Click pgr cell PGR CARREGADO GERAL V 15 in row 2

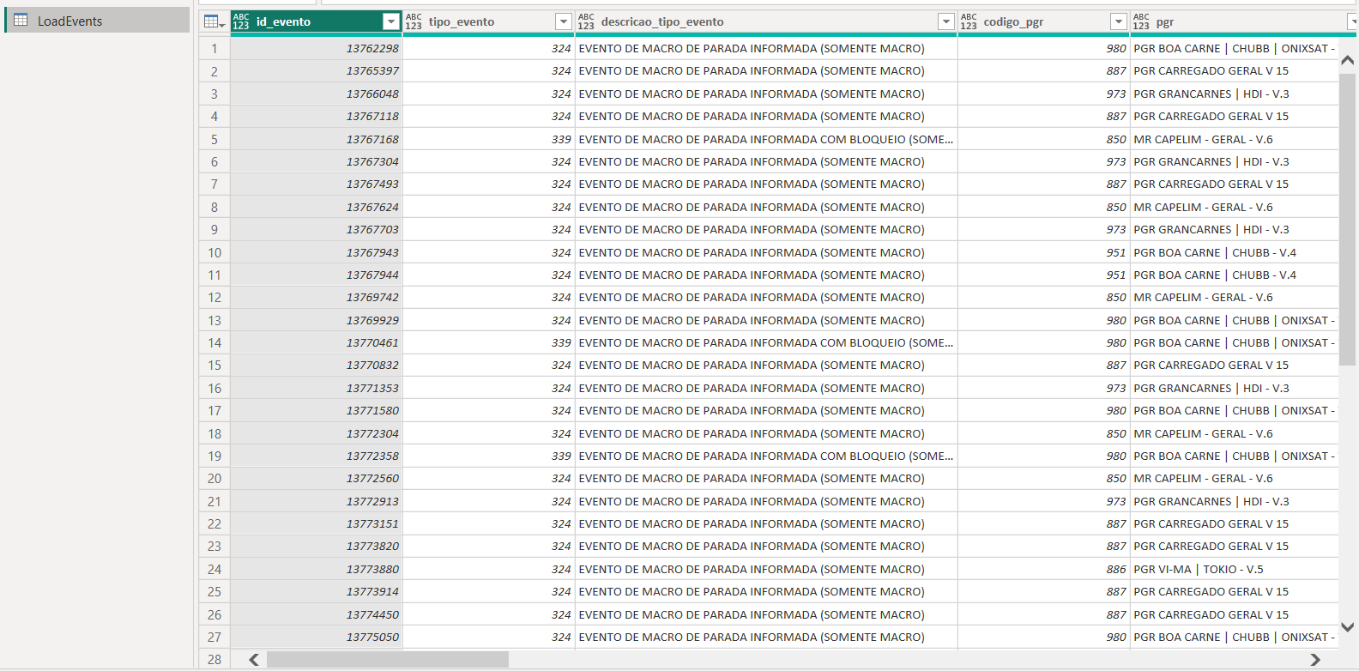click(1234, 71)
